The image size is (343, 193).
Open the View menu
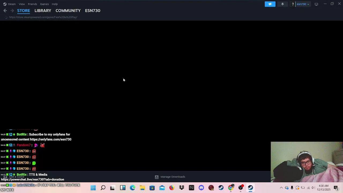22,4
